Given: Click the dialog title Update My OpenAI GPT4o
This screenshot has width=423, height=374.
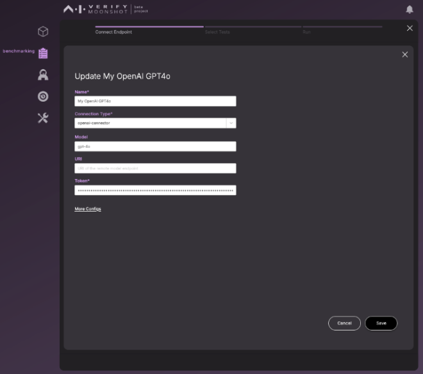Looking at the screenshot, I should pyautogui.click(x=122, y=77).
